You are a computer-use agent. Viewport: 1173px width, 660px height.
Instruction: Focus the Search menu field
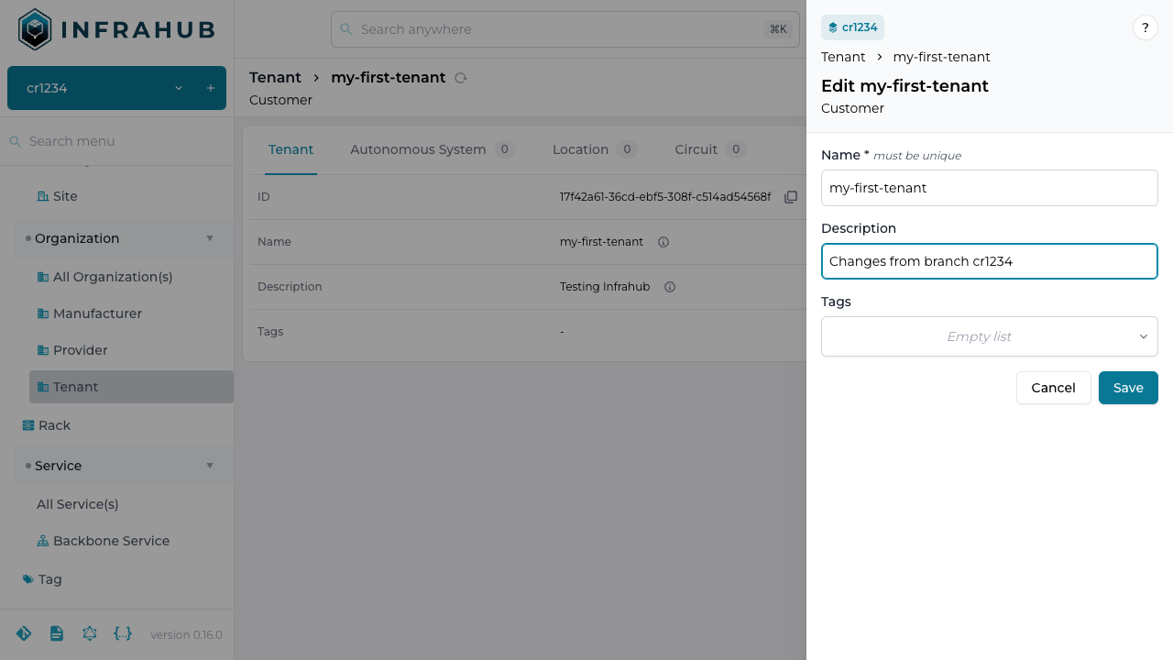[117, 141]
